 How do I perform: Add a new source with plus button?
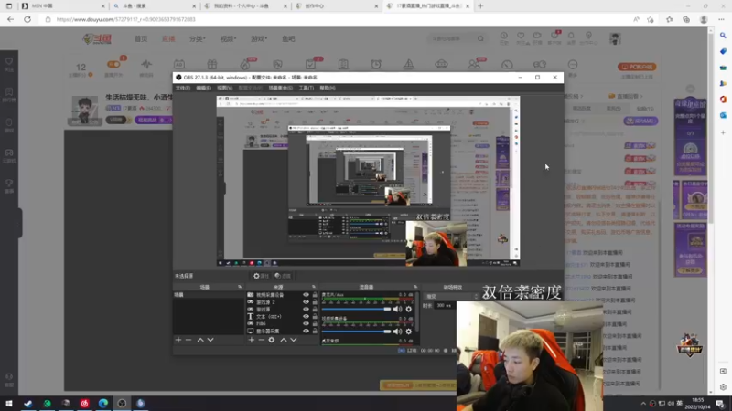(251, 340)
